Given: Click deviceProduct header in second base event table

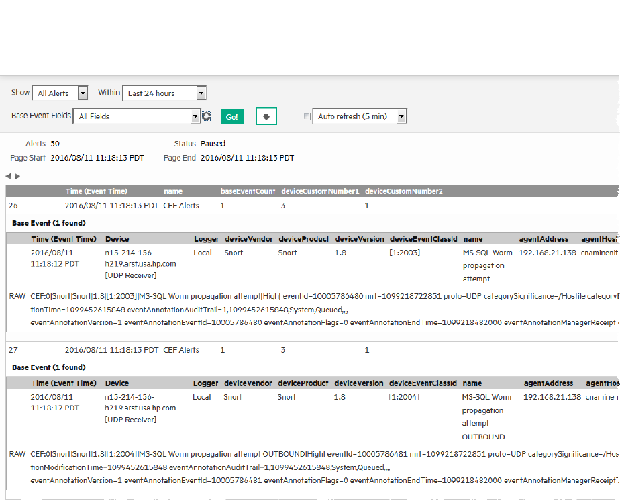Looking at the screenshot, I should tap(303, 383).
